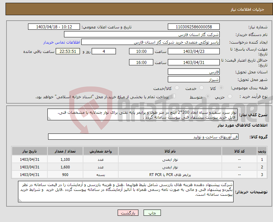The height and width of the screenshot is (222, 273).
Task: Click the delivery province field فارس
Action: pyautogui.click(x=194, y=72)
